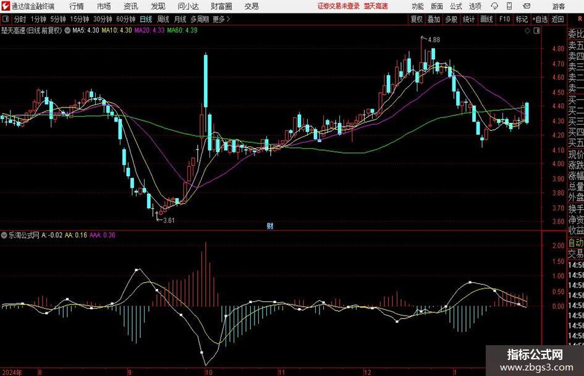584x376 pixels.
Task: Open the 行情 menu
Action: (77, 6)
